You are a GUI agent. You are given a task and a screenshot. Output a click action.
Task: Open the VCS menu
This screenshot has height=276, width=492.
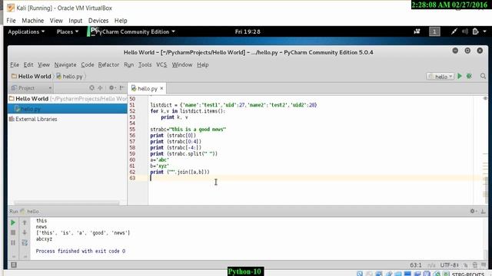pos(161,64)
